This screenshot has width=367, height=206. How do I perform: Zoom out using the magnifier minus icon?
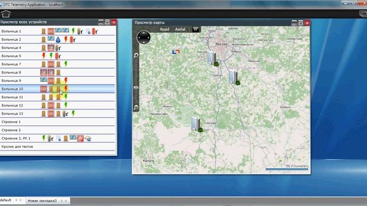pos(136,108)
